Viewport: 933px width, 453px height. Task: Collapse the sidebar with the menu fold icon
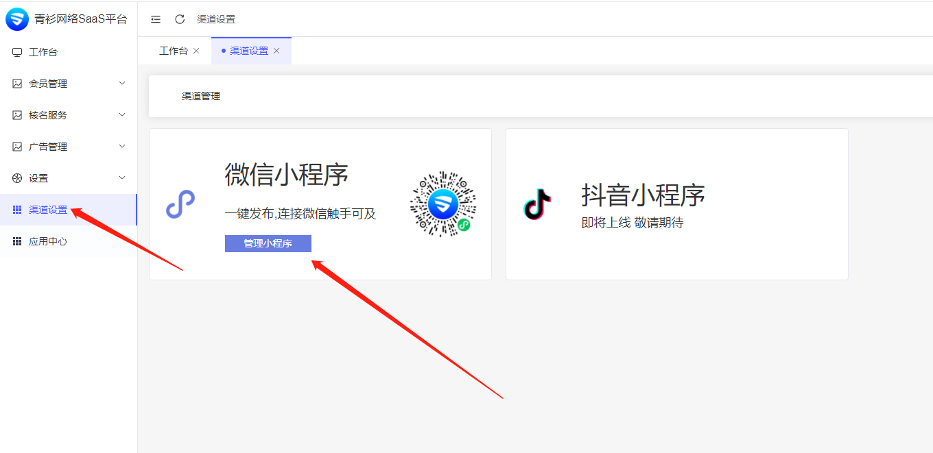click(x=156, y=19)
